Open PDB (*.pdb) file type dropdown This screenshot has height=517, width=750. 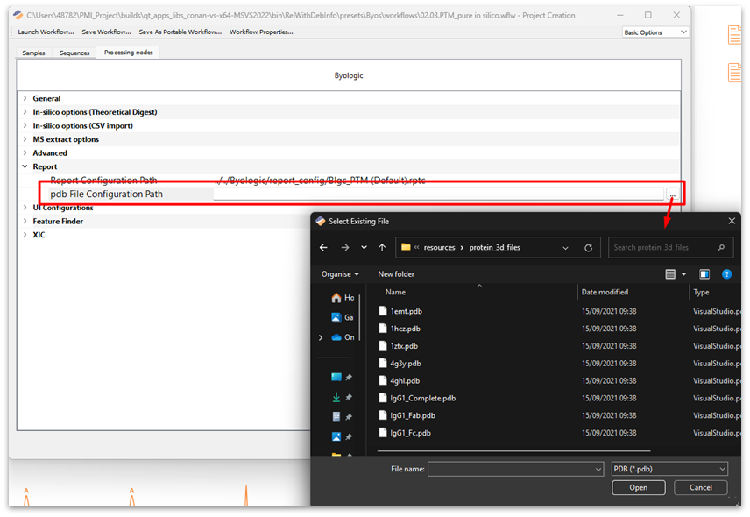click(x=669, y=469)
